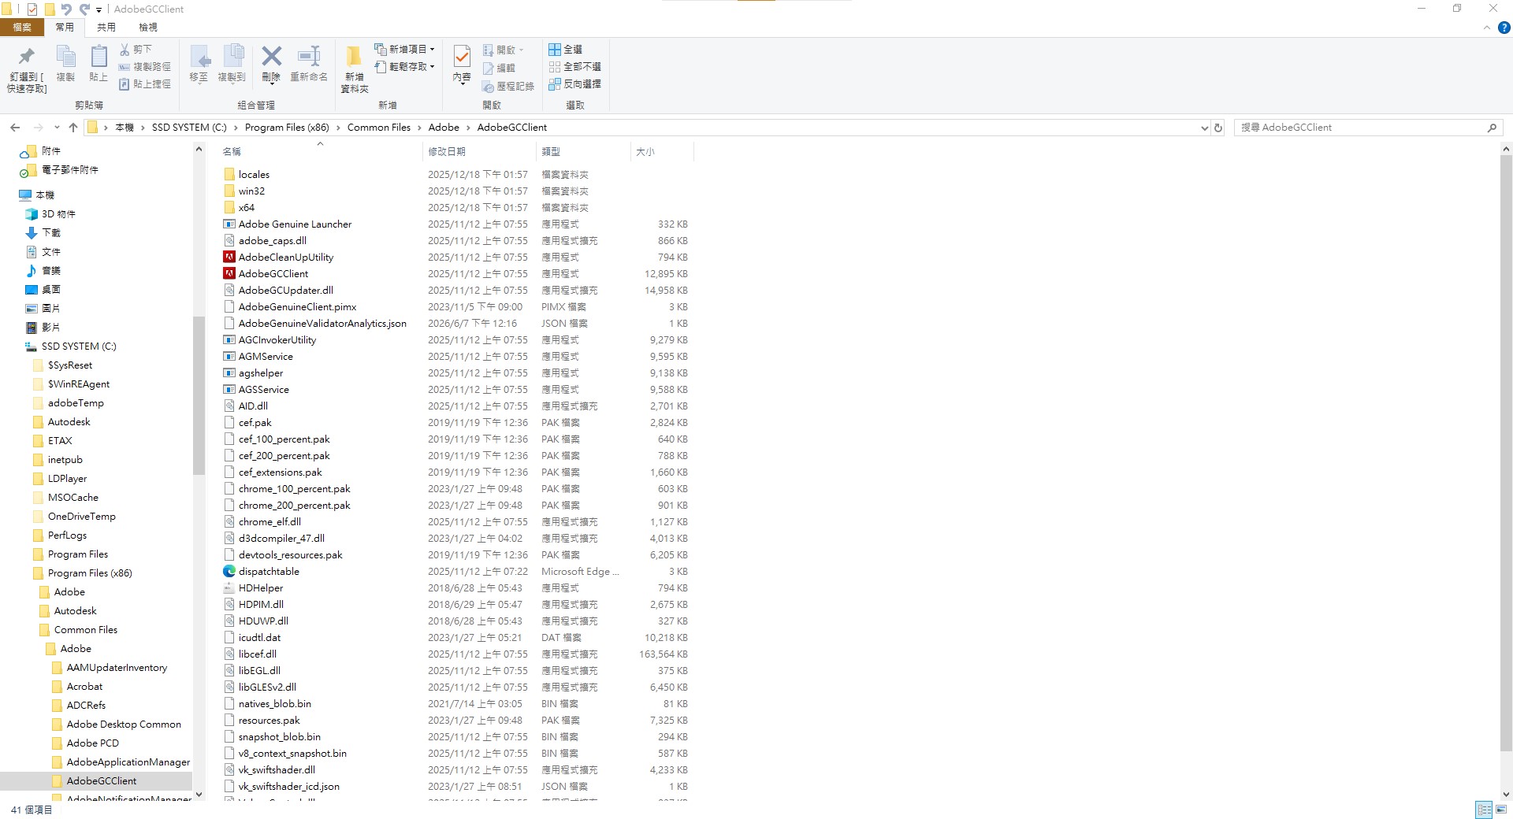This screenshot has height=819, width=1513.
Task: Refresh the AdobeGCClient folder view
Action: click(1218, 128)
